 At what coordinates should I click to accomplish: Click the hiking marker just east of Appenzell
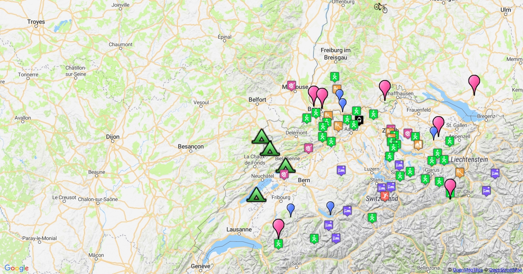point(449,141)
